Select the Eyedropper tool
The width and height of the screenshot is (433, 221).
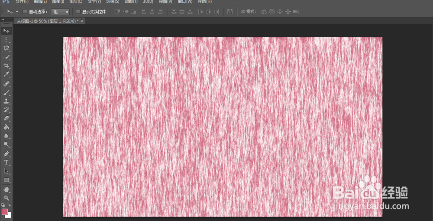6,74
